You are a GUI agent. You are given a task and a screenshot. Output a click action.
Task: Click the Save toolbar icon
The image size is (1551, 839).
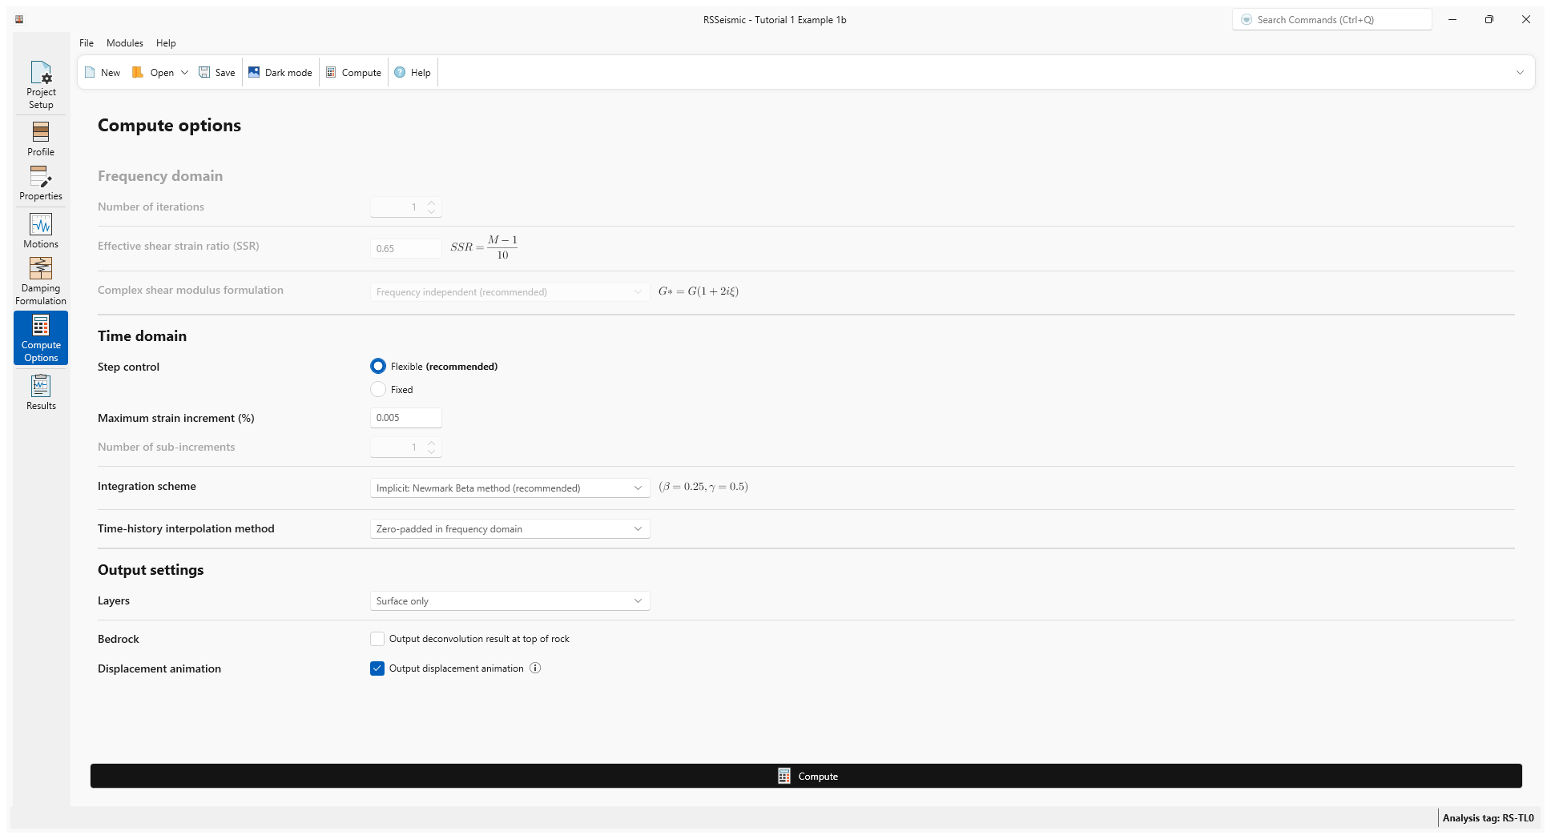(204, 72)
